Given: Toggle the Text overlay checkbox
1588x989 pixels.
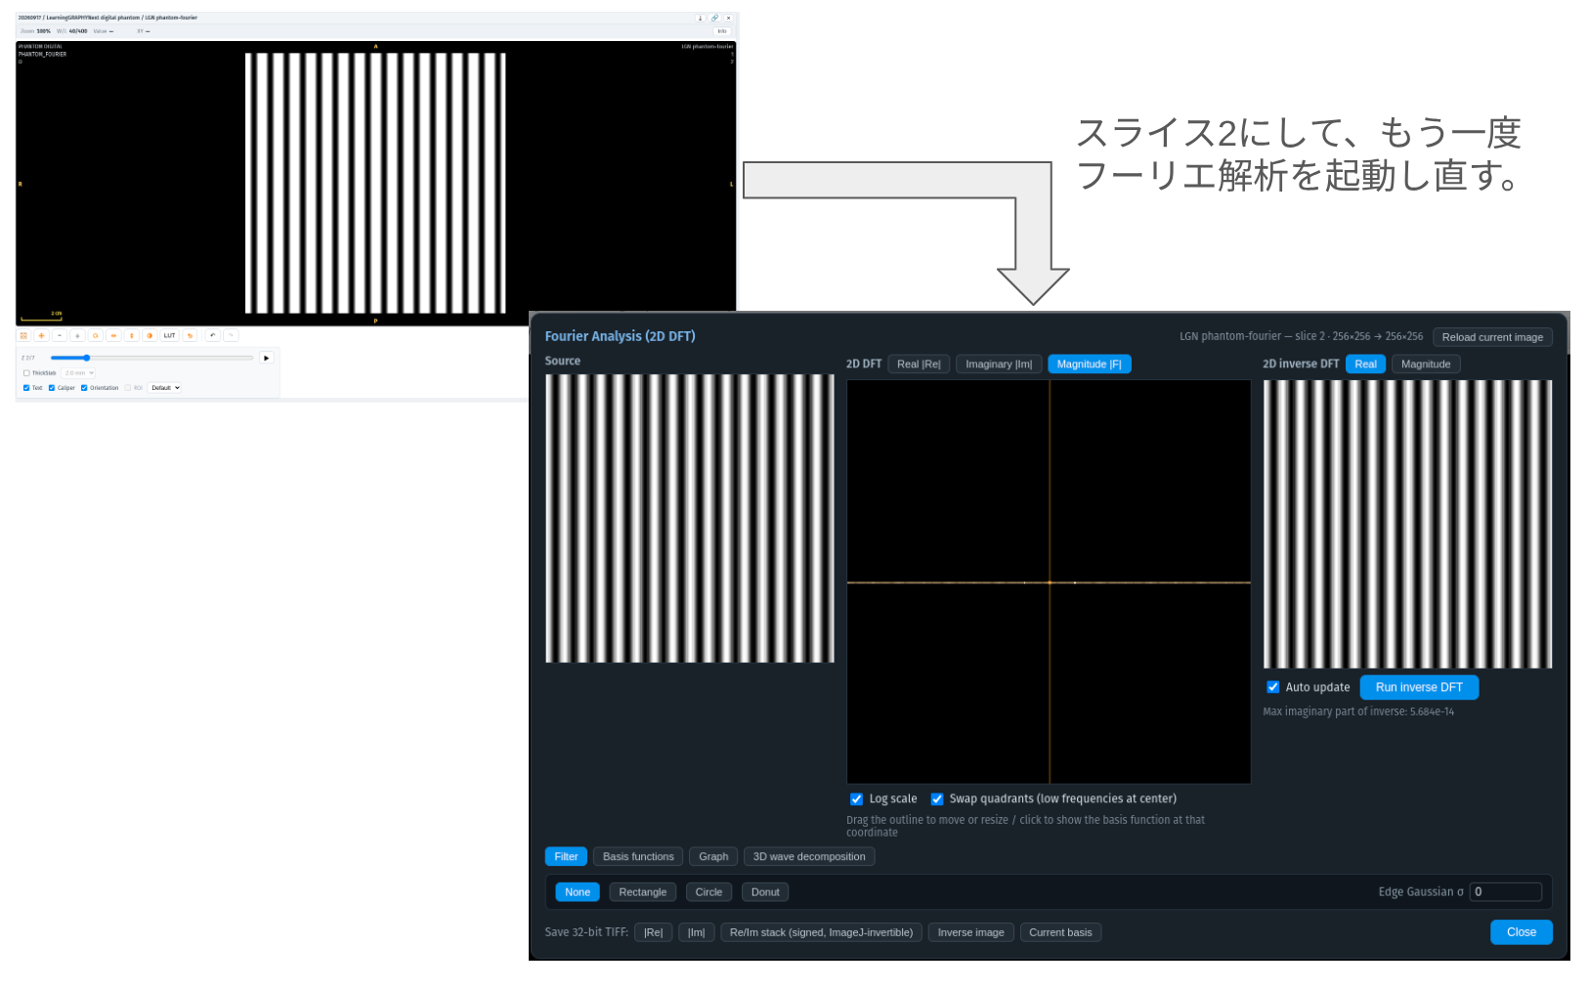Looking at the screenshot, I should click(26, 388).
